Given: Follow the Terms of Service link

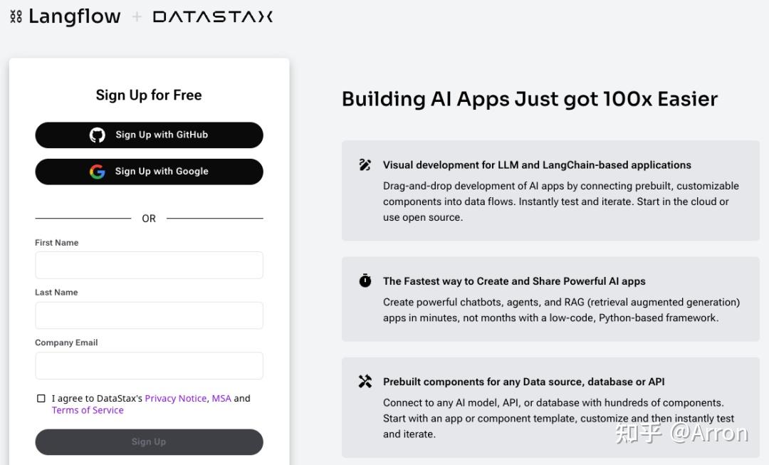Looking at the screenshot, I should click(88, 410).
